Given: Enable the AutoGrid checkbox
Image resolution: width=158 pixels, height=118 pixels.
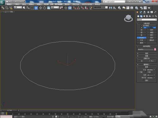Looking at the screenshot, I should click(x=142, y=25).
